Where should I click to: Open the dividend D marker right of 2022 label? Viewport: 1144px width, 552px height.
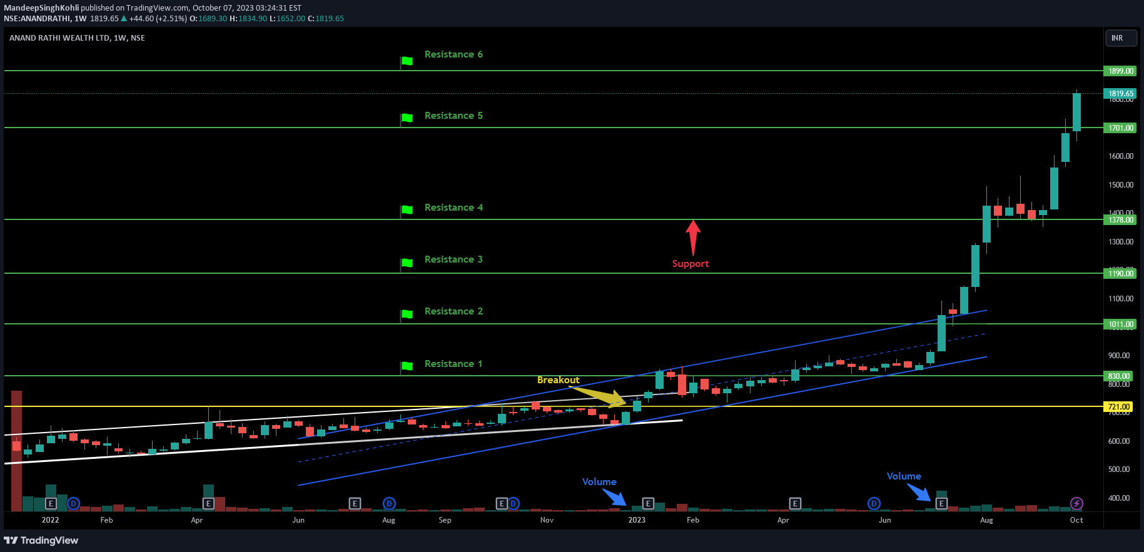pyautogui.click(x=73, y=503)
